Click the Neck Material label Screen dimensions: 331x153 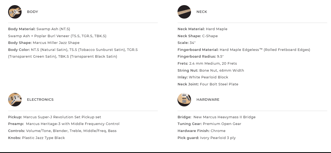point(191,29)
